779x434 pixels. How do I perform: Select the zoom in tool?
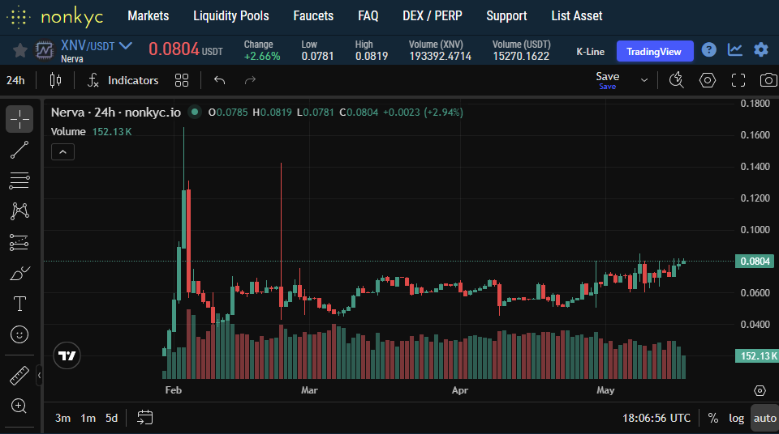point(19,406)
